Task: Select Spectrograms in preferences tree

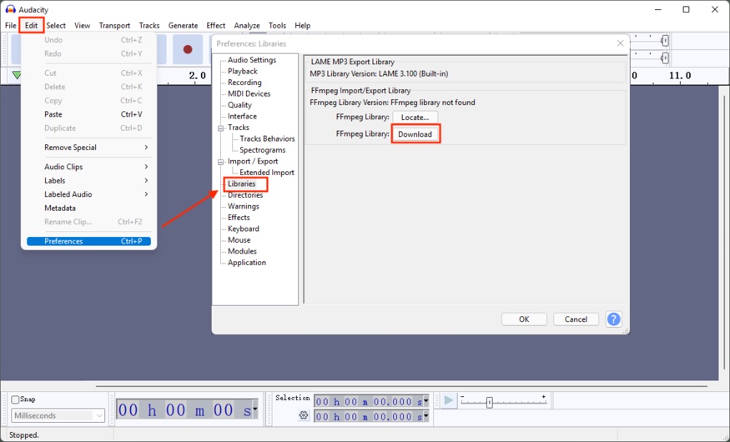Action: point(263,150)
